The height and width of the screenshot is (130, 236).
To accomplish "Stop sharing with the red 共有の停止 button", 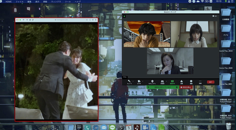I will [x=186, y=87].
